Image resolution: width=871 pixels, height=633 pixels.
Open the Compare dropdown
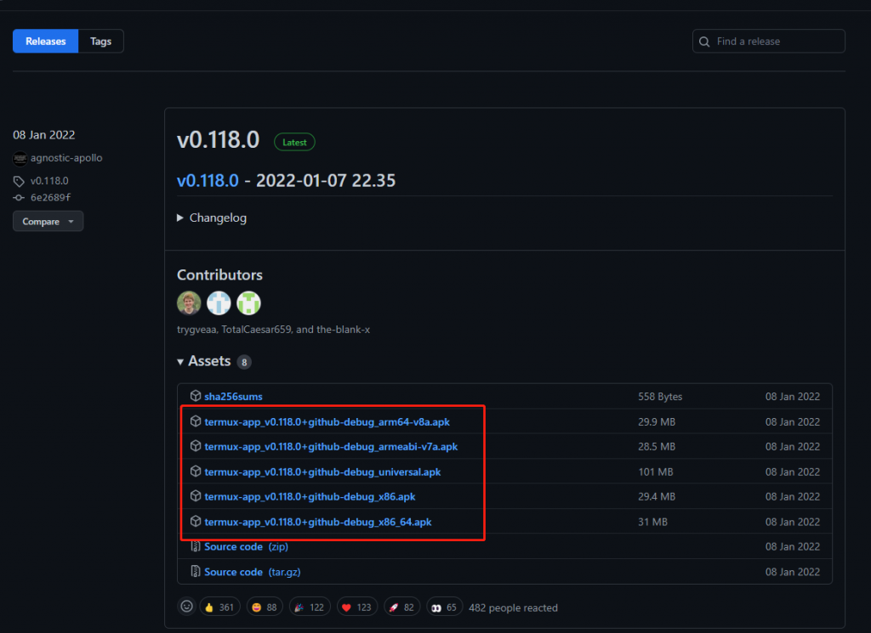tap(48, 222)
